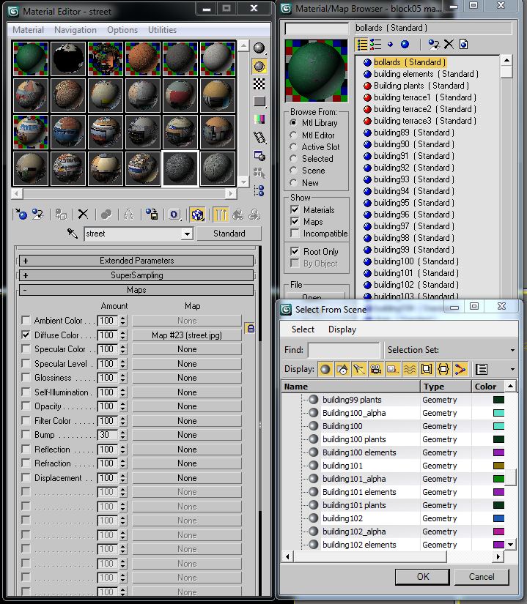The height and width of the screenshot is (604, 527).
Task: Open the Utilities menu
Action: click(162, 30)
